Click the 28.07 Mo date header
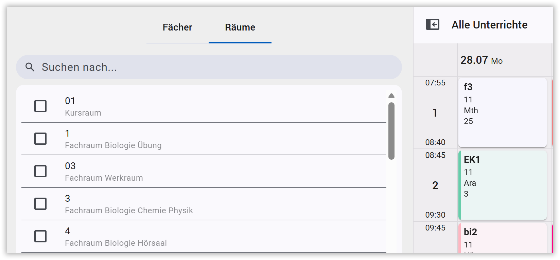The height and width of the screenshot is (260, 560). 482,60
